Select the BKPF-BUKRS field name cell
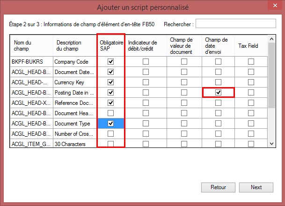This screenshot has width=285, height=206. tap(31, 62)
